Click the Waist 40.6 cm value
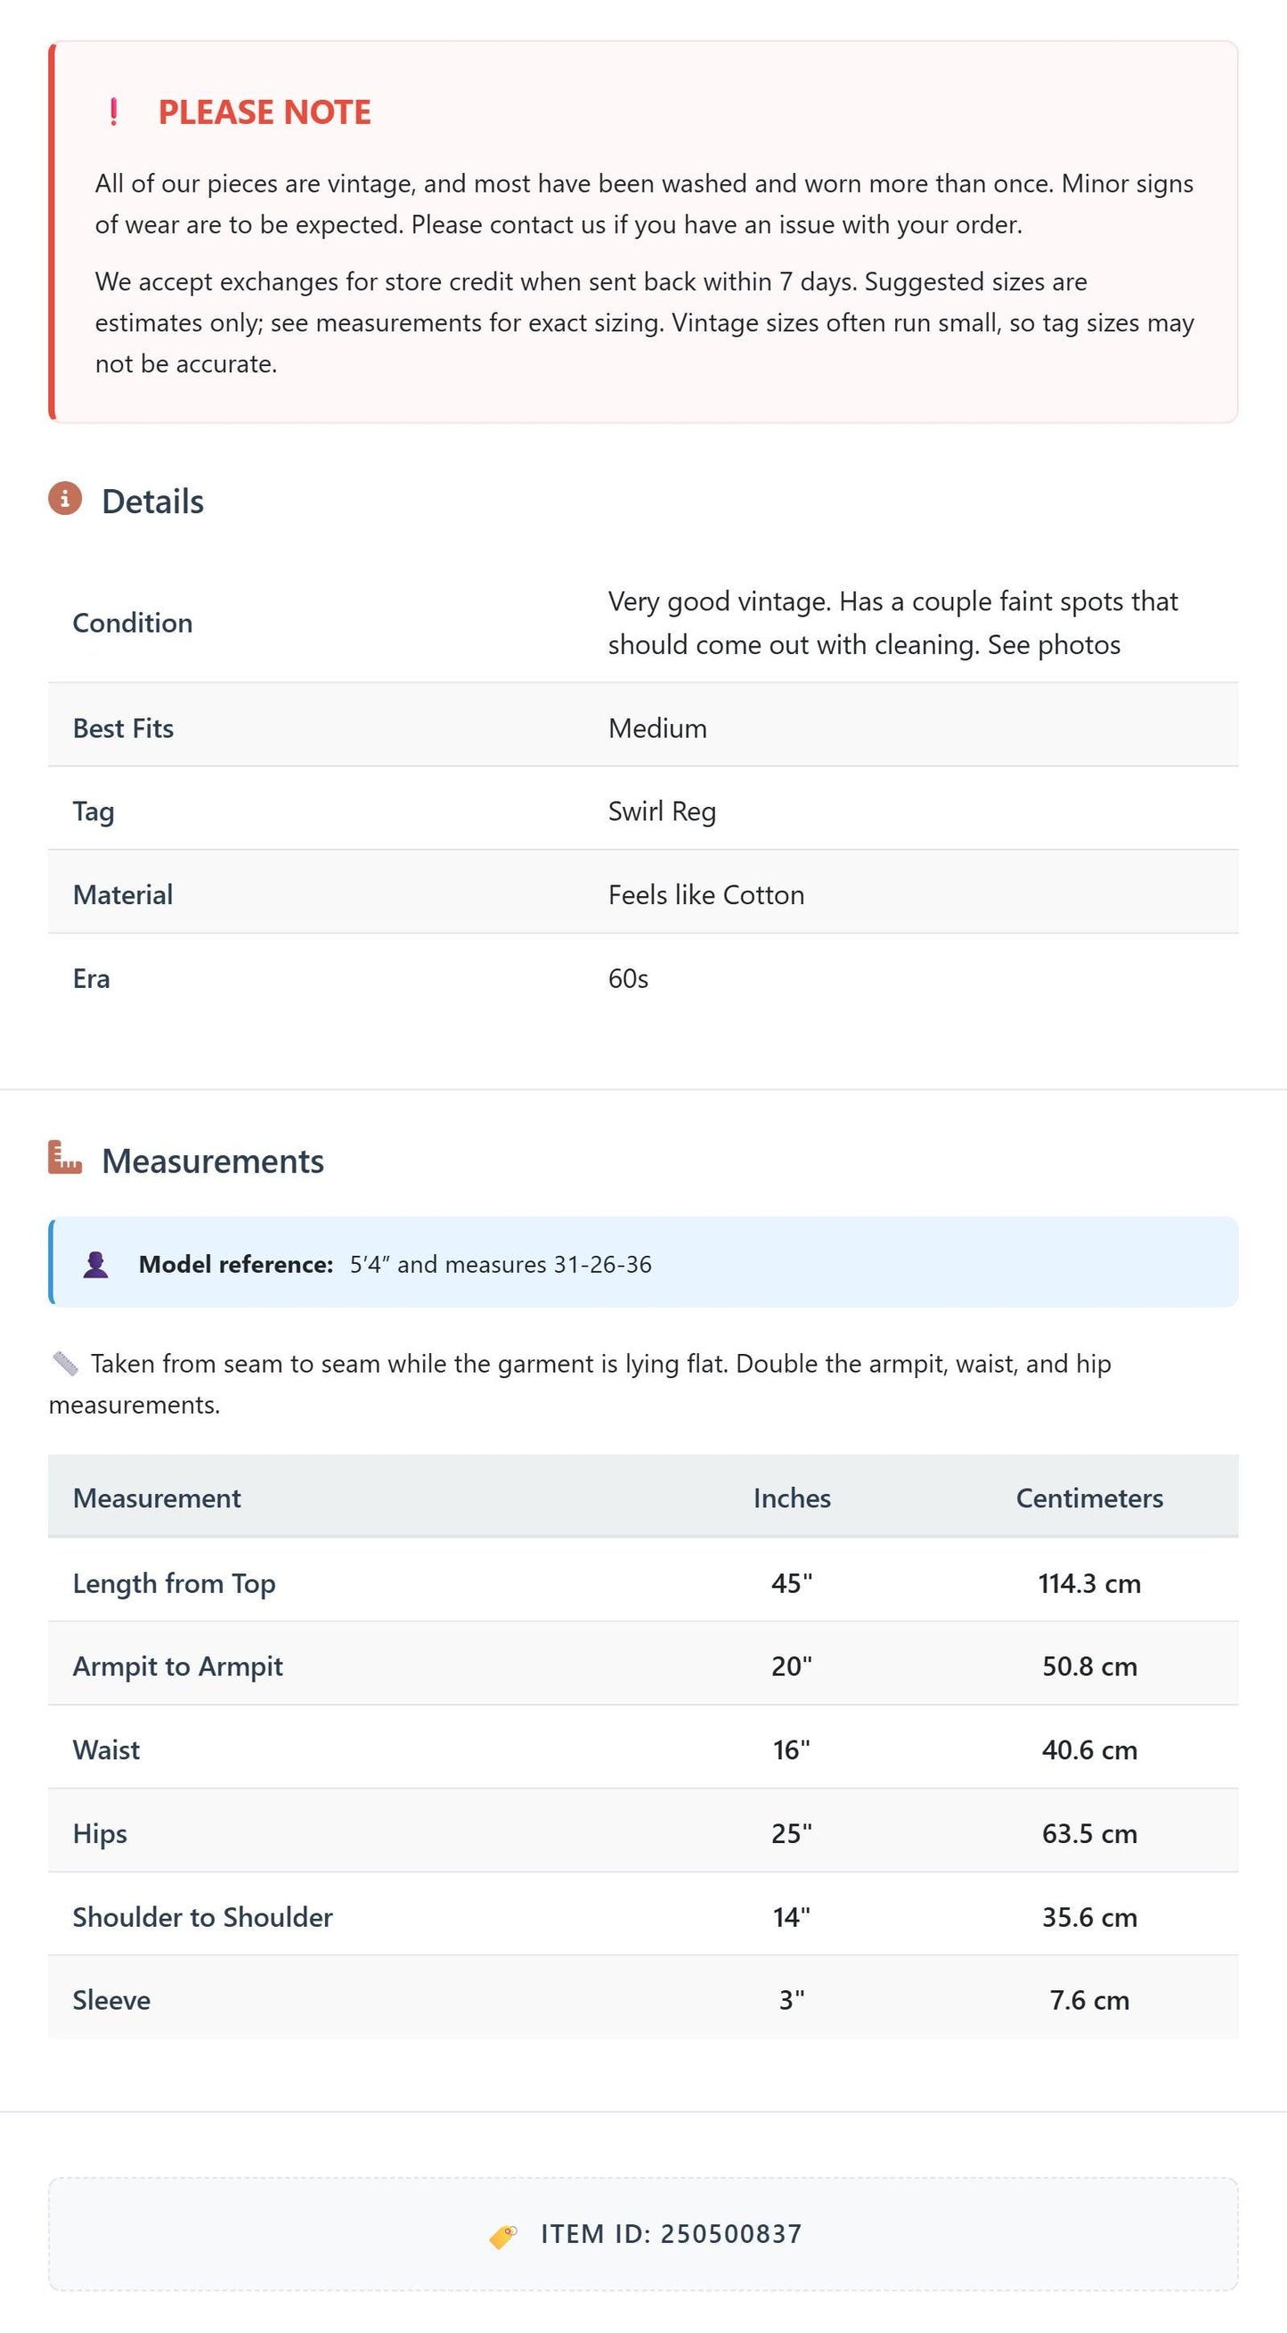 pyautogui.click(x=1089, y=1750)
